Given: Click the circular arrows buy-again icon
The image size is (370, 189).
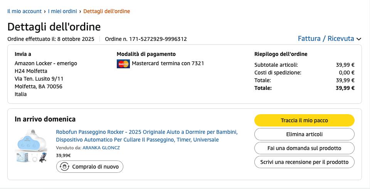Looking at the screenshot, I should pyautogui.click(x=65, y=167).
